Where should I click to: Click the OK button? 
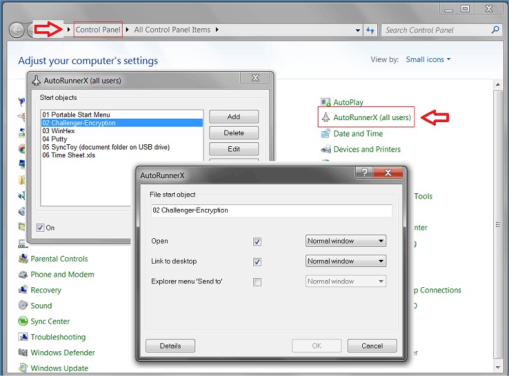tap(317, 346)
